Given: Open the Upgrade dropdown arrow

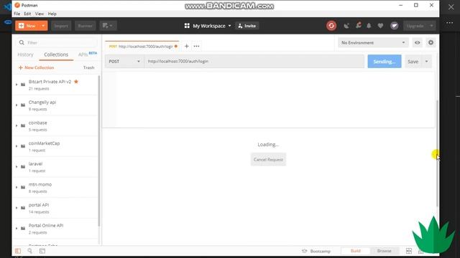Looking at the screenshot, I should (431, 26).
